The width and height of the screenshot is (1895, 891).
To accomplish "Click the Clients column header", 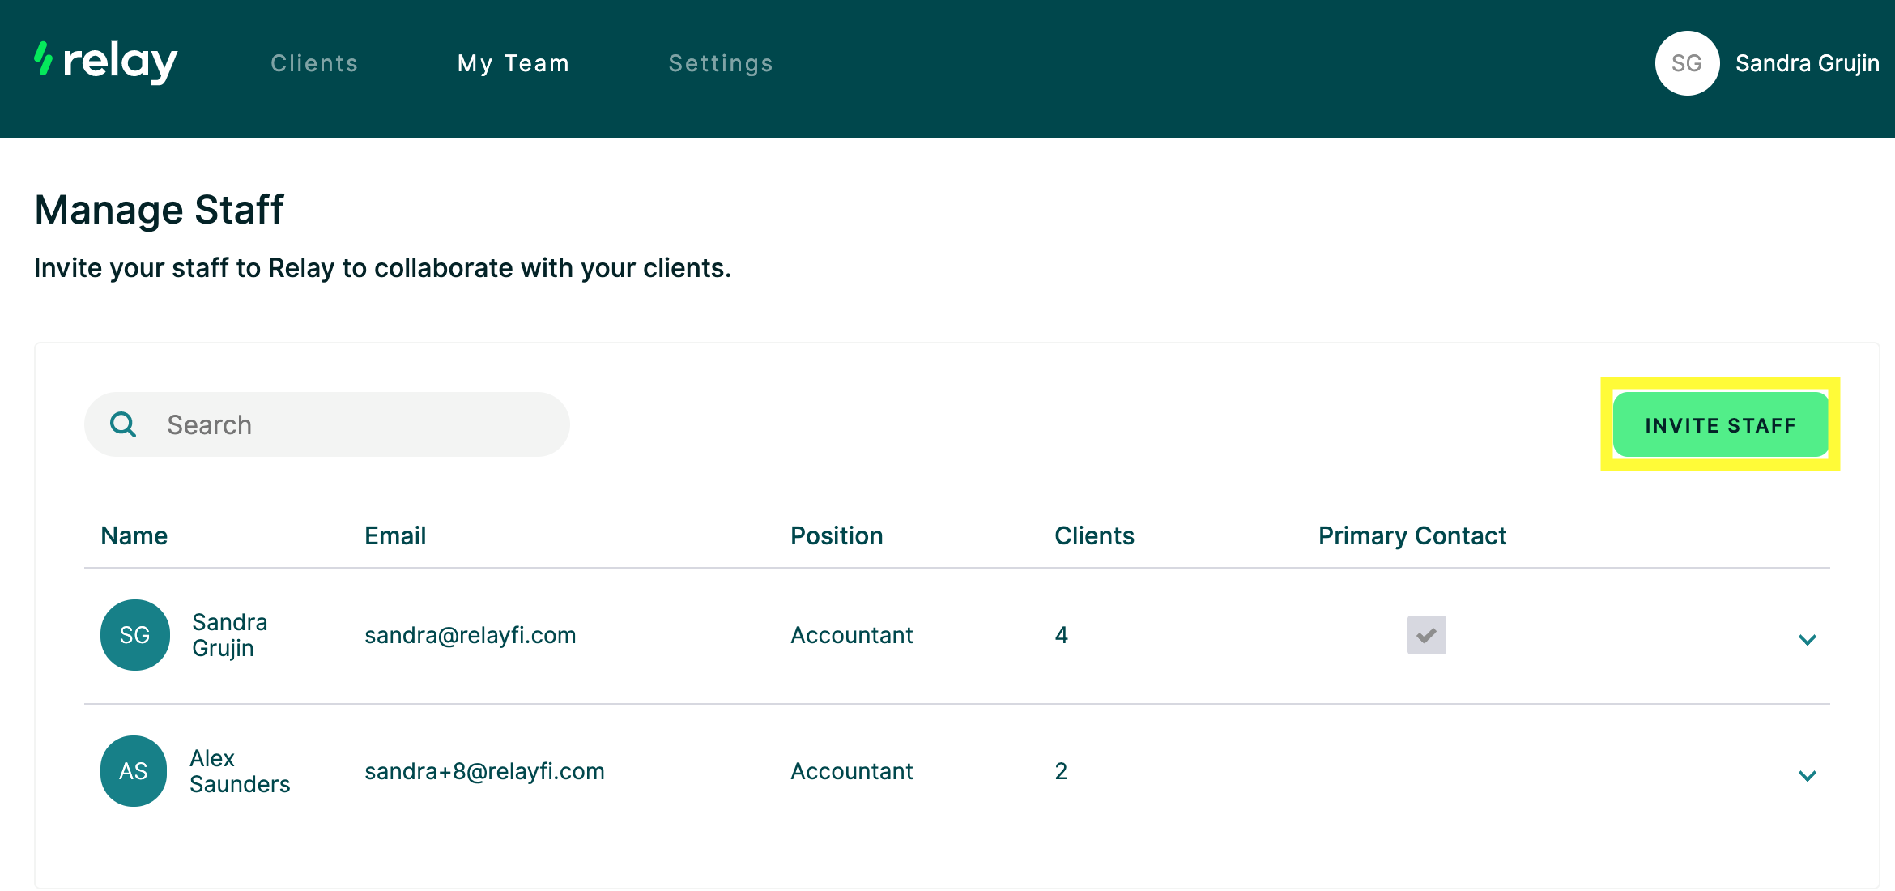I will (1094, 535).
